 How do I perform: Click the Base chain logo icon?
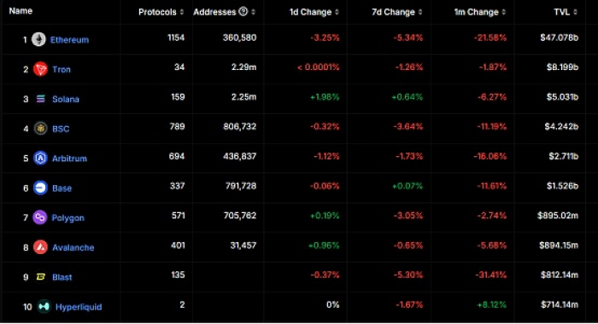pos(40,188)
